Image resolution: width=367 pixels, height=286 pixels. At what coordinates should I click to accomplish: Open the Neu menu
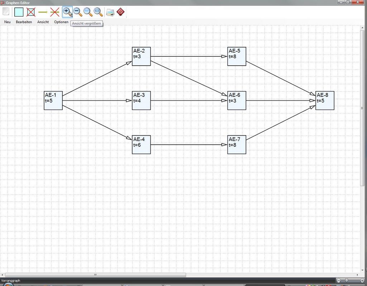[7, 22]
